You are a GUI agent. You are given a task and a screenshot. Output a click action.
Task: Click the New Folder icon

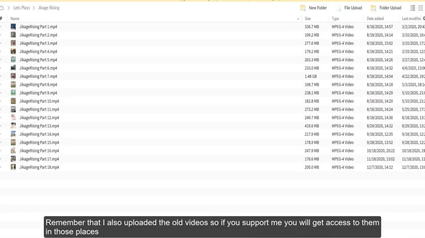[303, 8]
